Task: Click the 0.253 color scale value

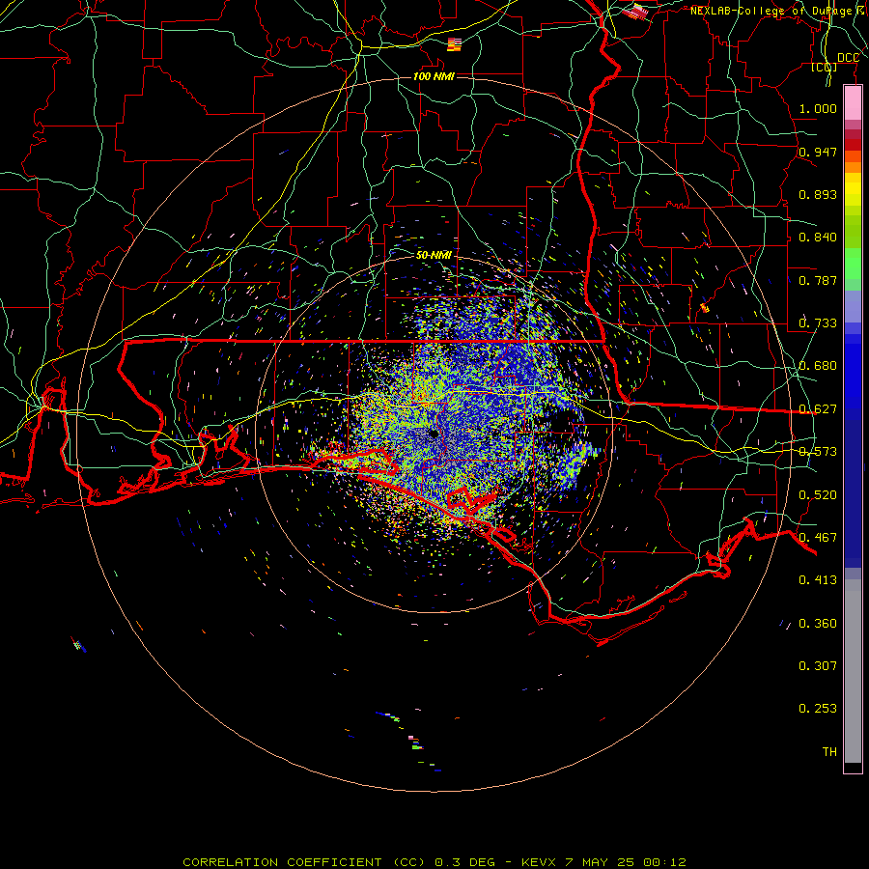Action: click(818, 709)
